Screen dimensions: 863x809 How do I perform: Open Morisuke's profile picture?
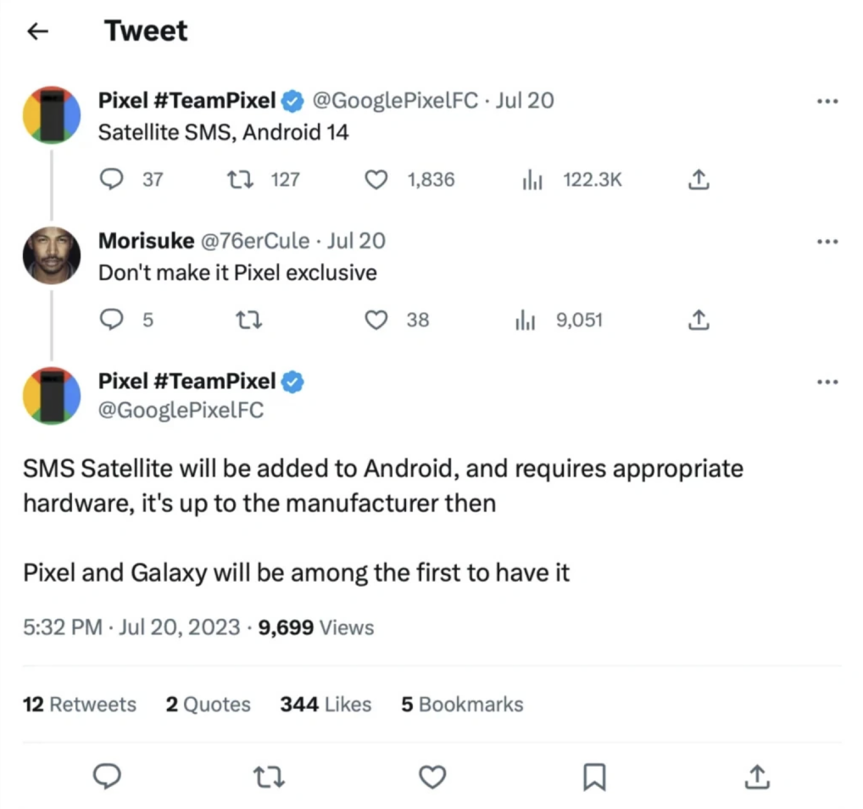pos(52,254)
